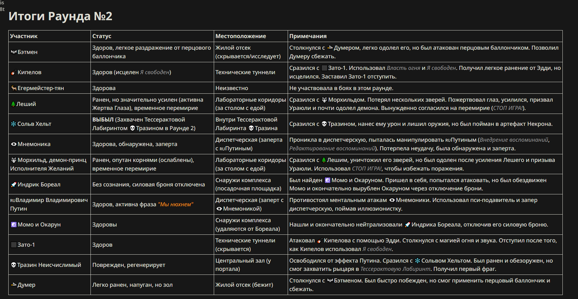578x299 pixels.
Task: Click Кипелов's Технические туннели location
Action: point(245,73)
